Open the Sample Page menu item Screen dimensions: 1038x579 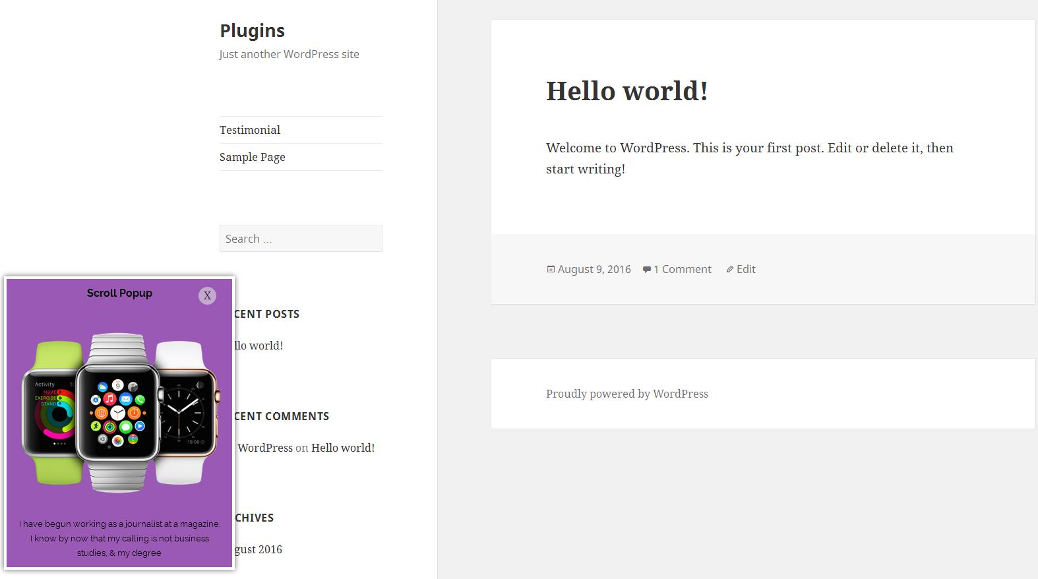253,157
